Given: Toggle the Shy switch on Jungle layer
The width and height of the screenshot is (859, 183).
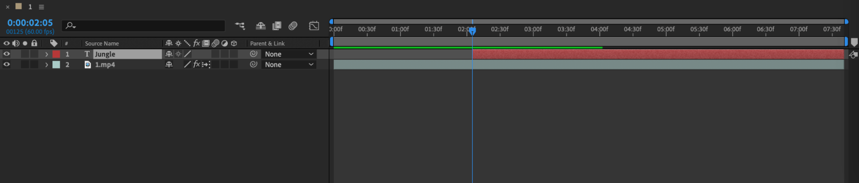Looking at the screenshot, I should [x=169, y=54].
